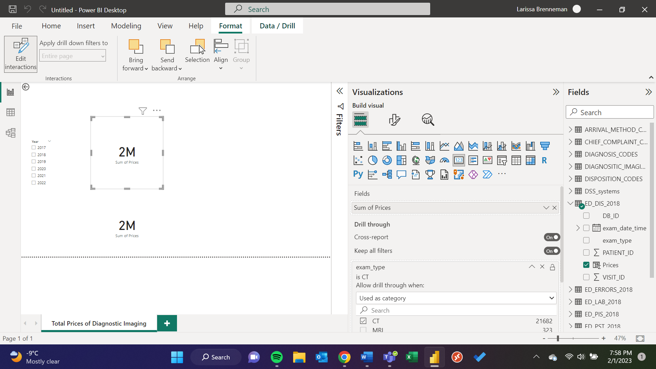This screenshot has height=369, width=656.
Task: Select the Gauge visual icon
Action: point(444,160)
